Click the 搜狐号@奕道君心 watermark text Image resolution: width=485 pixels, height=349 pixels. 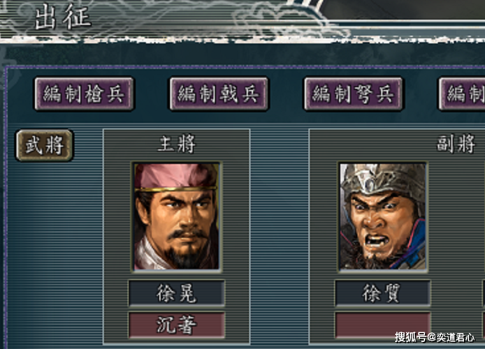(x=435, y=338)
